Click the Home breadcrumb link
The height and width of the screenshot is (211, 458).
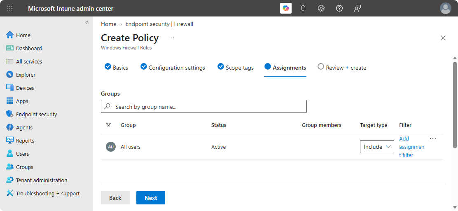pyautogui.click(x=109, y=24)
